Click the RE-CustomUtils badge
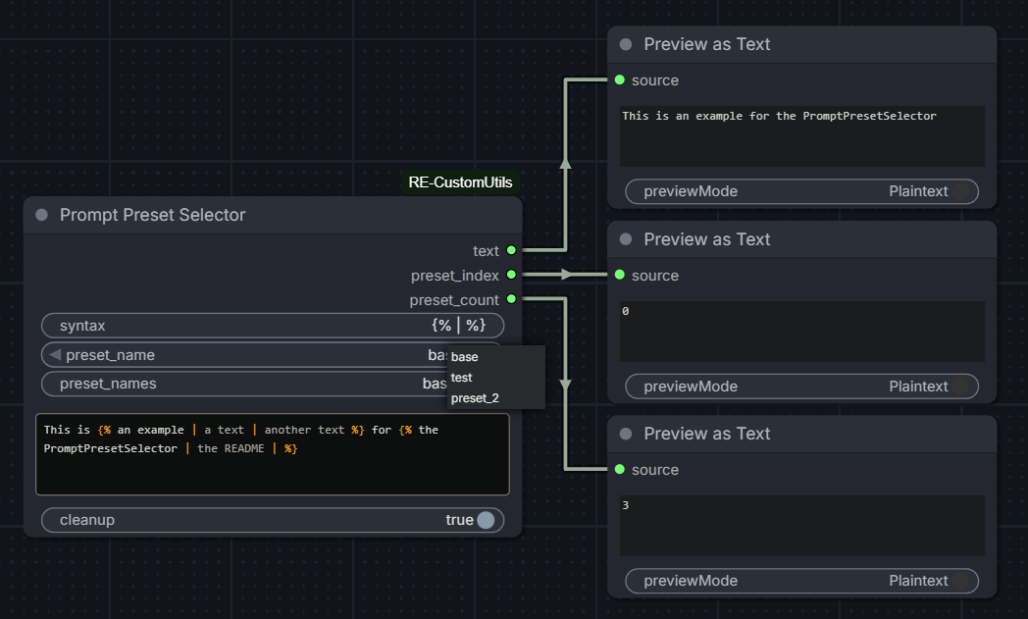The image size is (1028, 619). tap(460, 182)
